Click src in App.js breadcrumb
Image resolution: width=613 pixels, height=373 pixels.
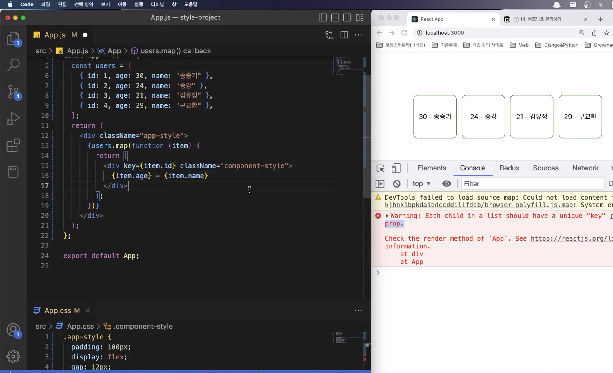pyautogui.click(x=41, y=51)
